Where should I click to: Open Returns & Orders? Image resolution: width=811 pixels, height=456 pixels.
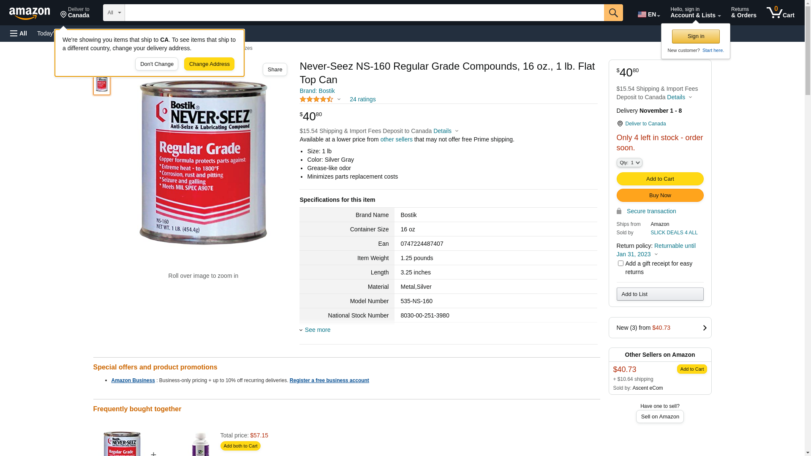pyautogui.click(x=744, y=13)
